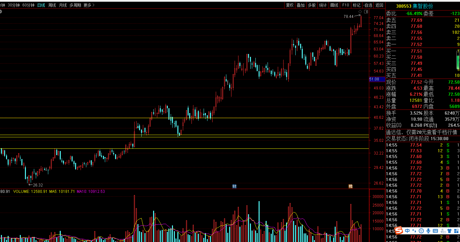Click the 统计 statistics button

(x=323, y=5)
